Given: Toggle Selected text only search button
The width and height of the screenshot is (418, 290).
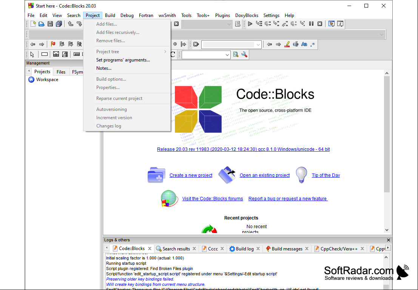Looking at the screenshot, I should (x=296, y=44).
